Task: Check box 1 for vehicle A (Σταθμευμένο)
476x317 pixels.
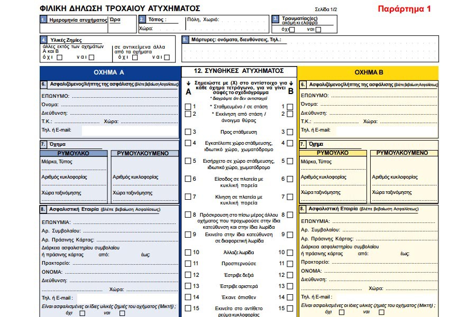Action: pos(188,107)
